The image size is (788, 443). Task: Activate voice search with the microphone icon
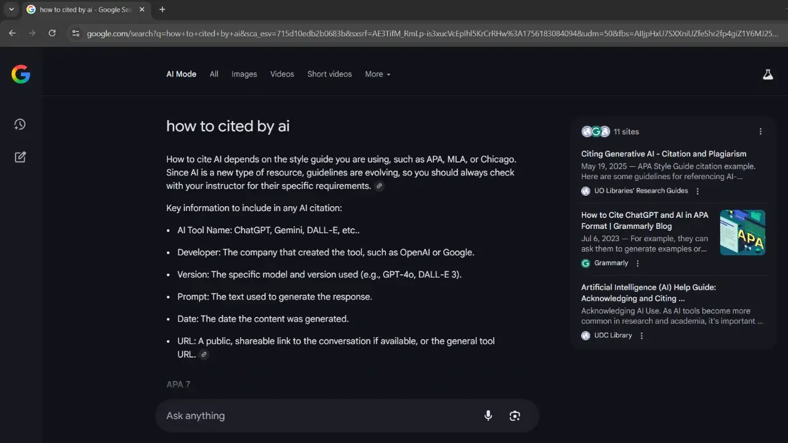(x=488, y=415)
